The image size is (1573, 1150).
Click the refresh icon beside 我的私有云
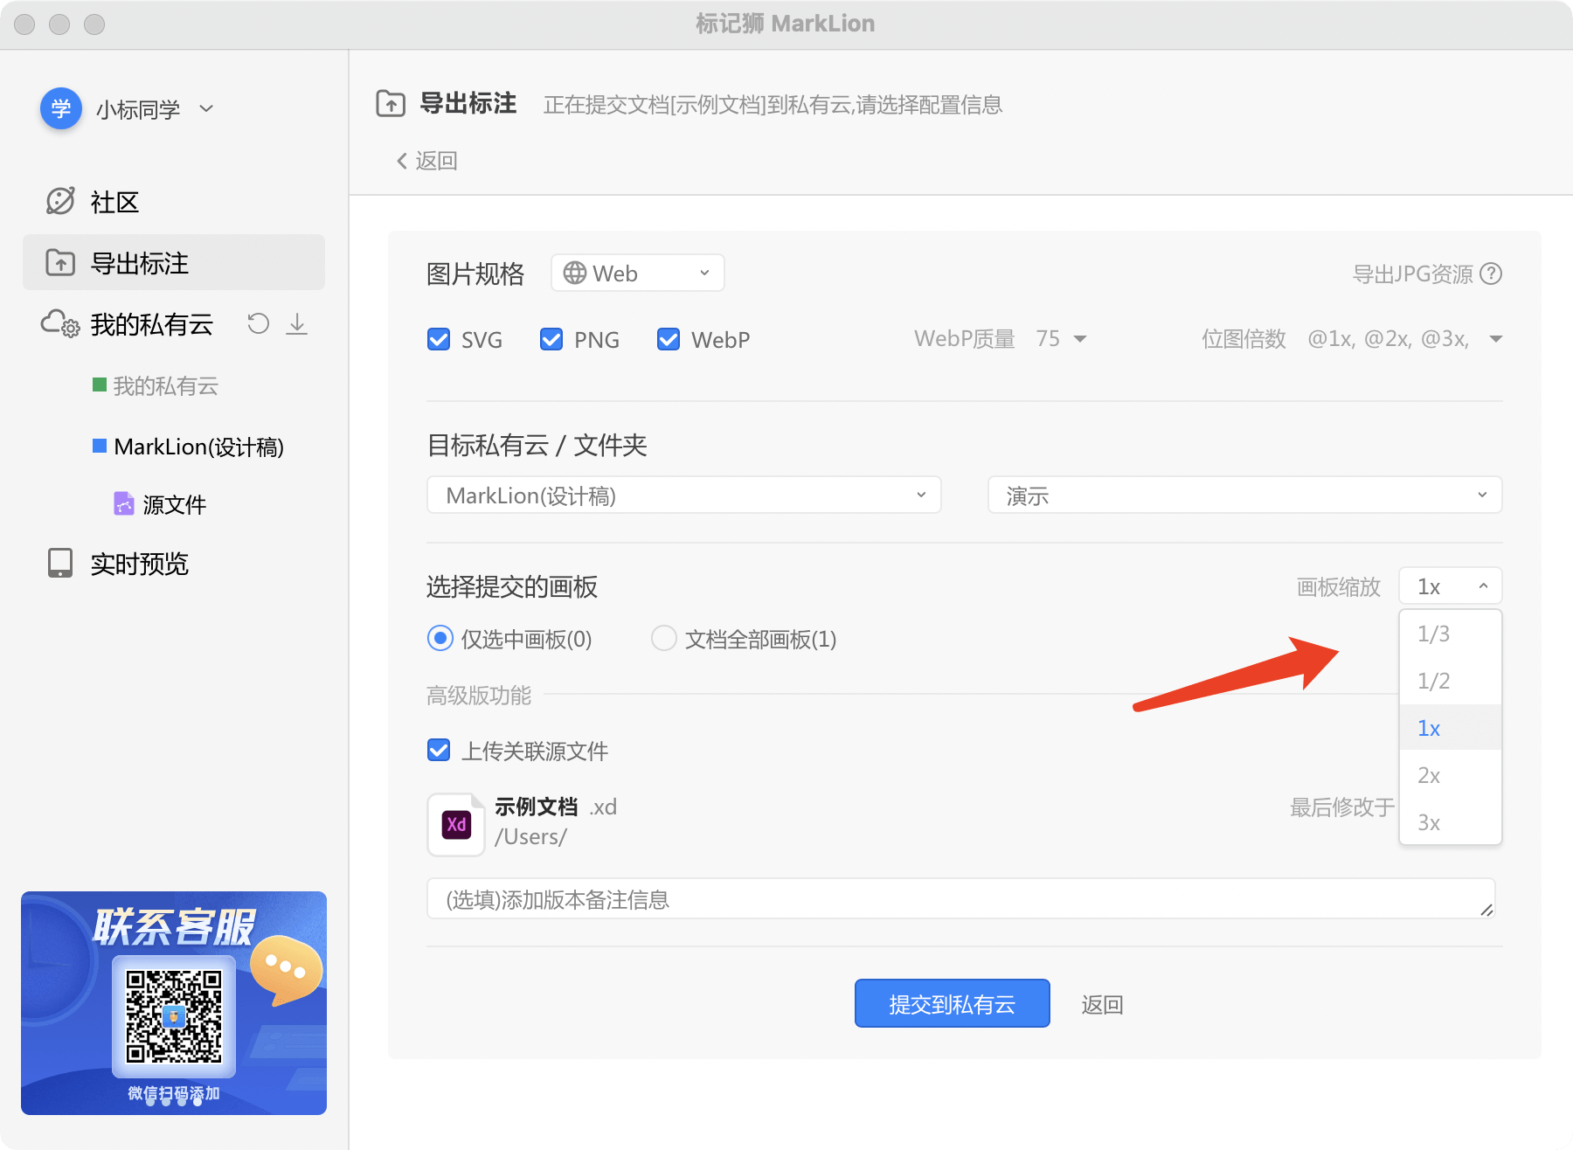(x=258, y=324)
